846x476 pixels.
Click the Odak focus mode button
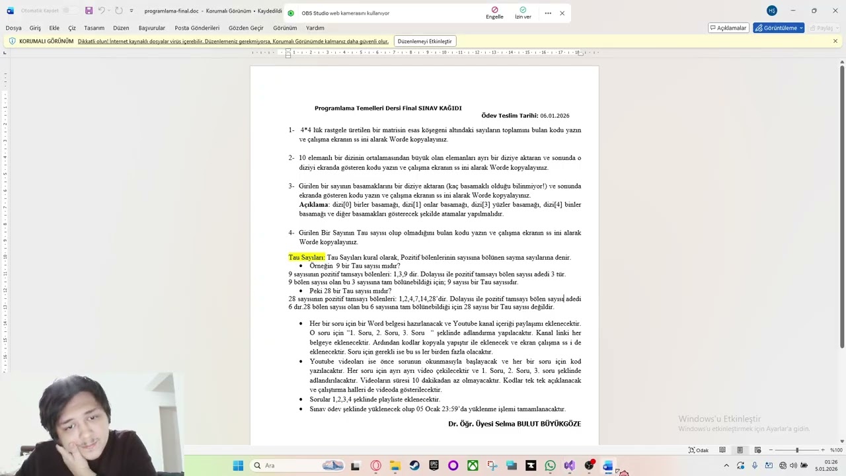tap(699, 450)
